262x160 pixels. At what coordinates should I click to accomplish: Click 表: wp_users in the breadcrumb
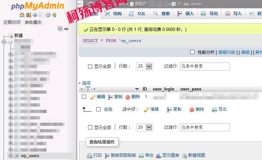pos(189,4)
